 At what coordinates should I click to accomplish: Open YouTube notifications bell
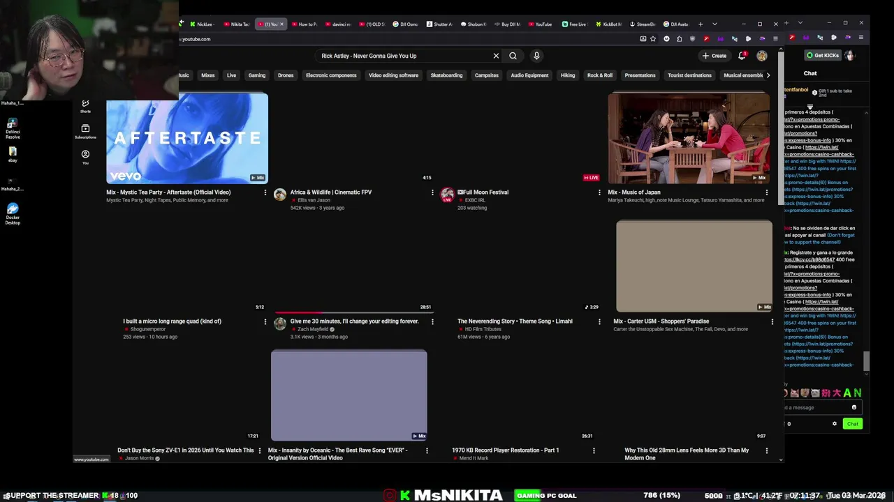point(742,56)
